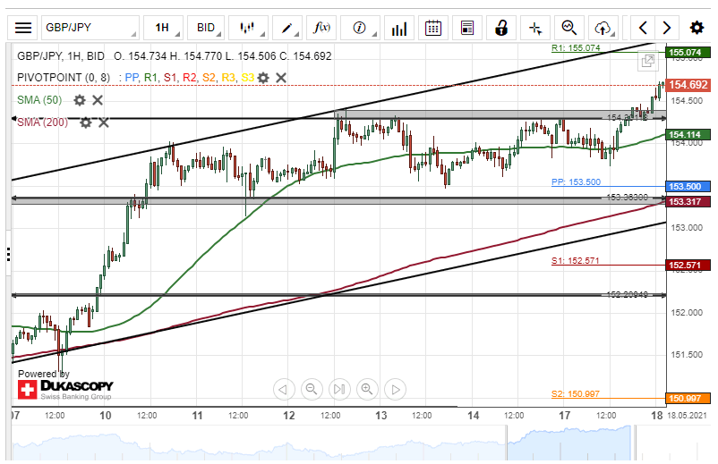Open the GBP/JPY instrument selector

pyautogui.click(x=90, y=27)
